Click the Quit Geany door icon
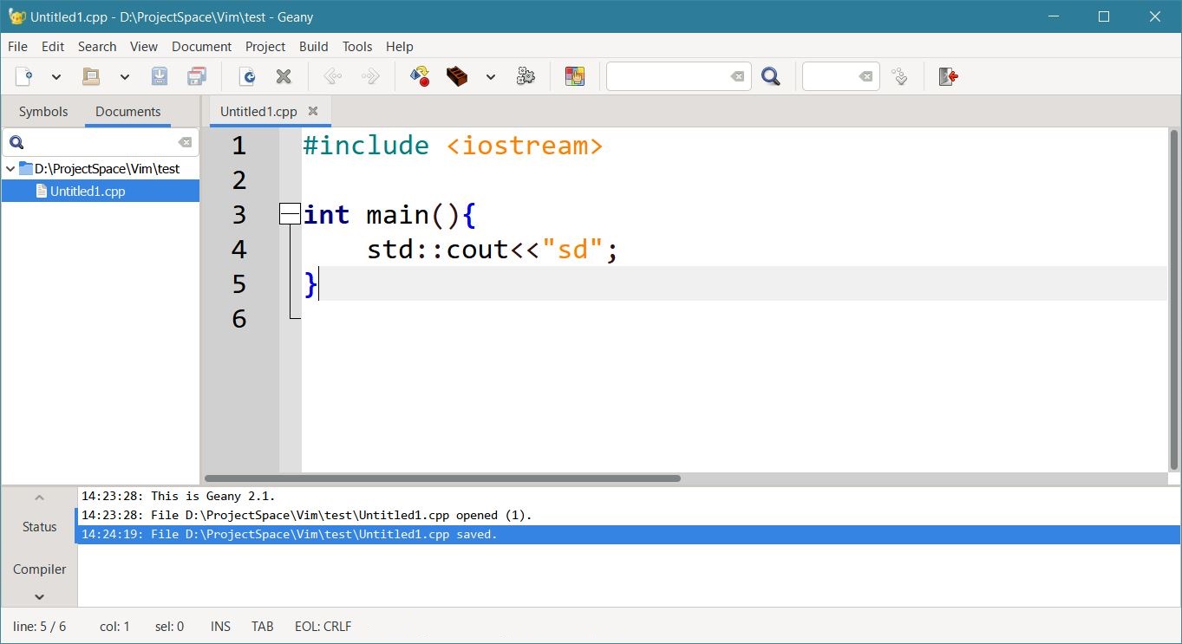The image size is (1182, 644). click(948, 77)
